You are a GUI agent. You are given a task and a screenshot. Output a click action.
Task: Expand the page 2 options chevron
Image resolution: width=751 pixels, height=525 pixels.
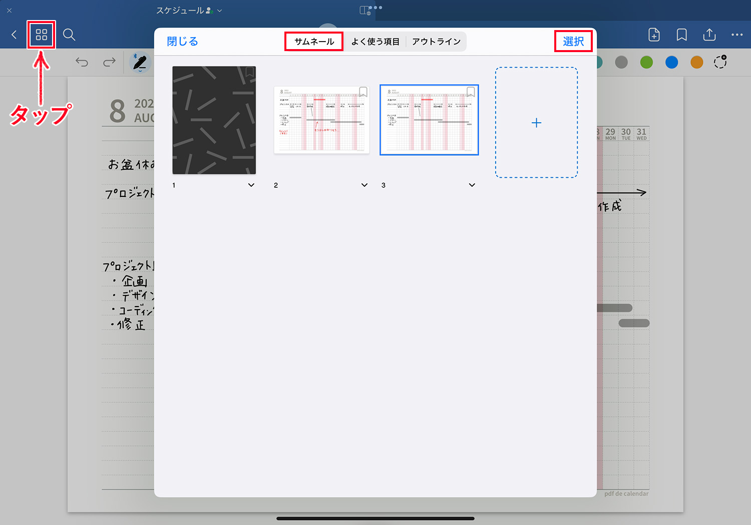(364, 185)
